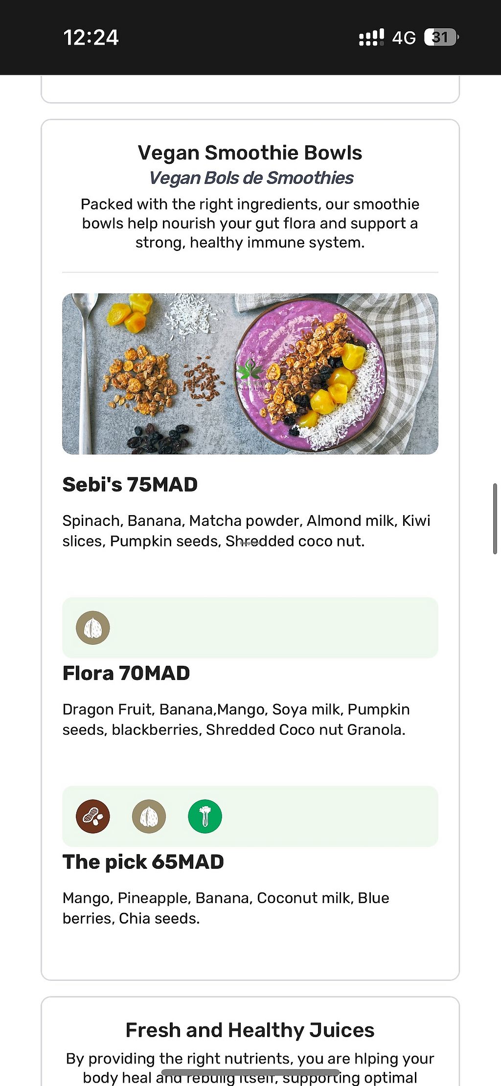The image size is (501, 1086).
Task: Tap the nut icon beside the celery icon
Action: [149, 816]
